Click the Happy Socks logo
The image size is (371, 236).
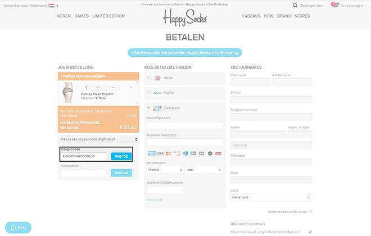coord(185,18)
